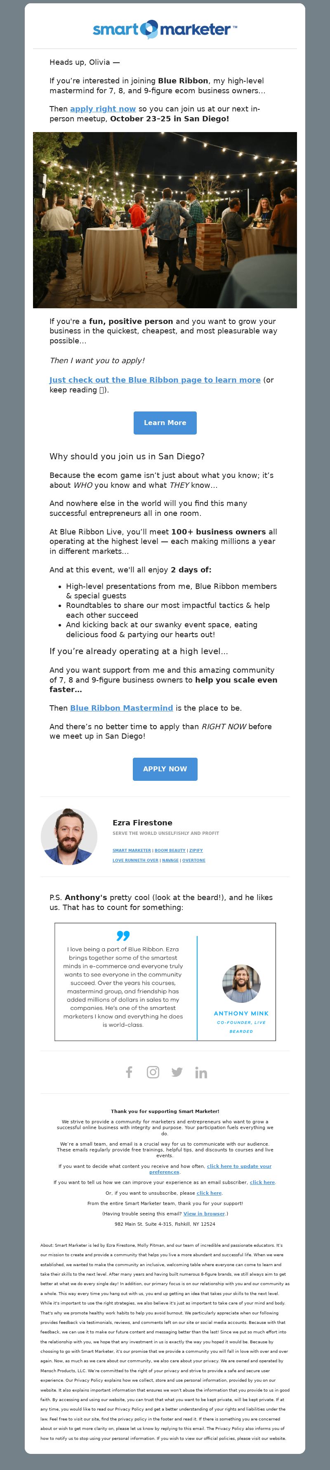Click the Learn More button
The height and width of the screenshot is (1470, 330).
(x=165, y=423)
